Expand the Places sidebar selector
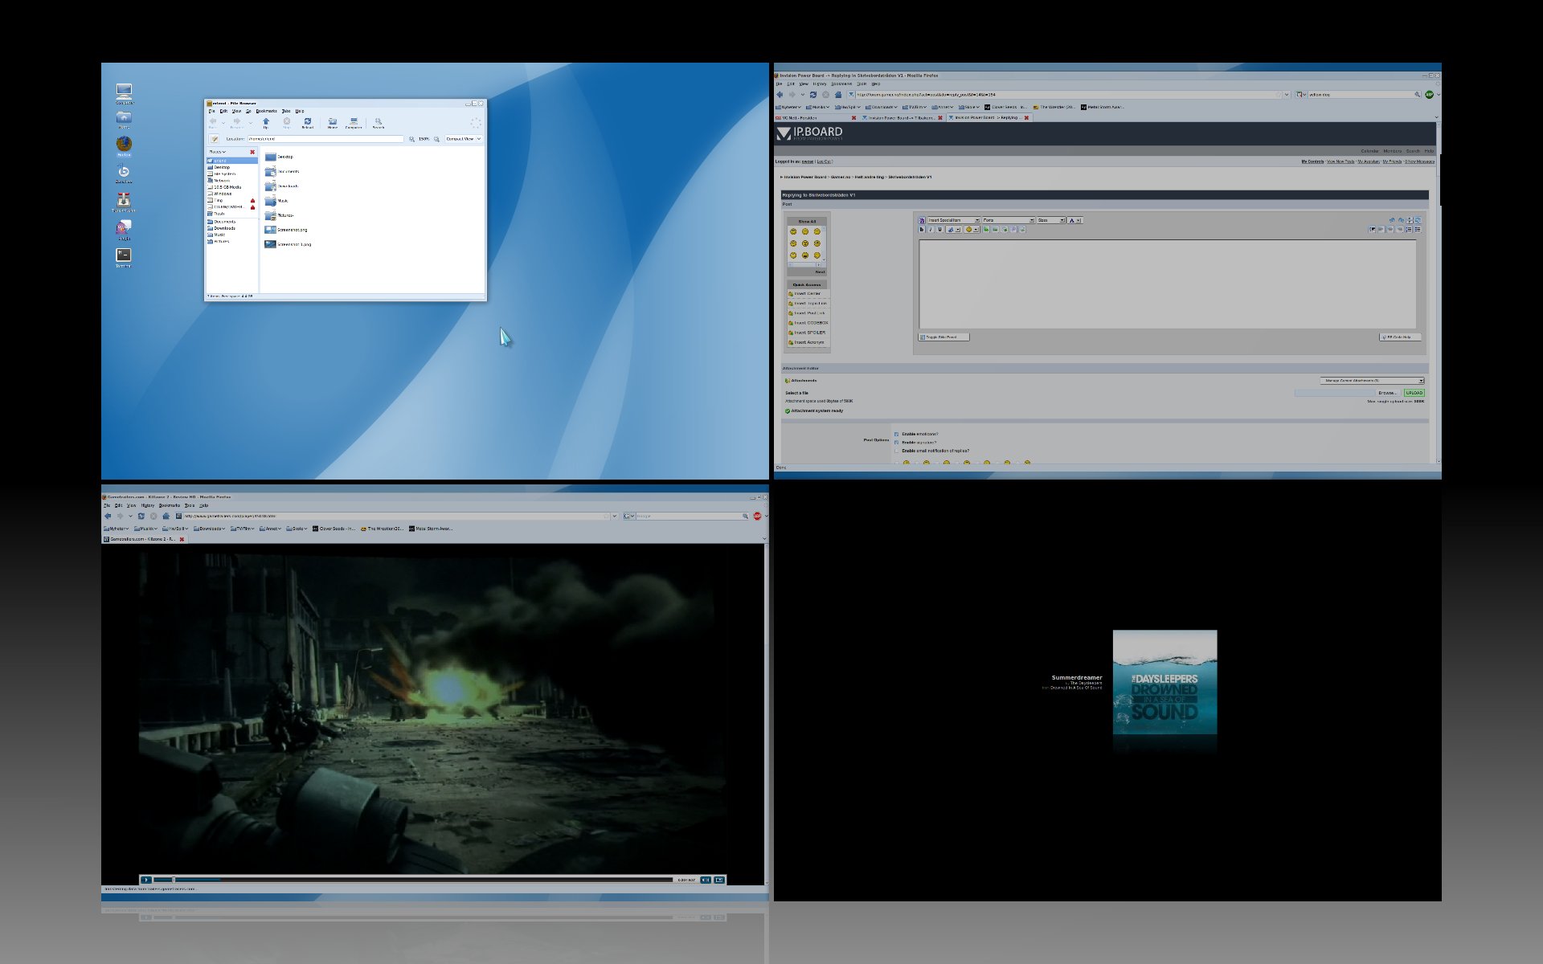This screenshot has width=1543, height=964. point(218,152)
